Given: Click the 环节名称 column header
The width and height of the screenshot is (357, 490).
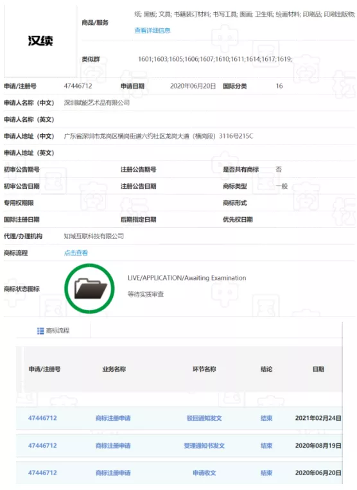Looking at the screenshot, I should 204,369.
